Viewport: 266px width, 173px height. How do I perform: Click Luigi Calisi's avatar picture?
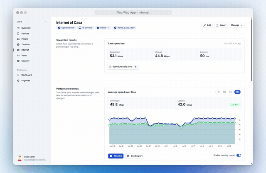20,158
